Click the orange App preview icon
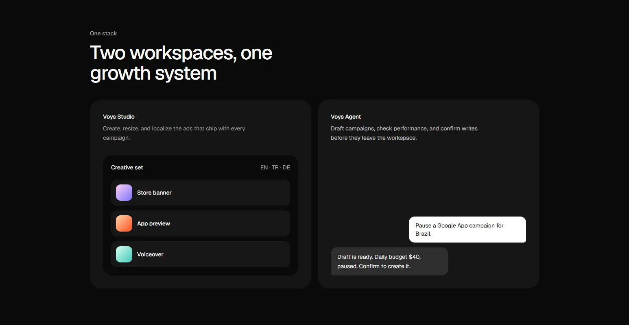This screenshot has width=629, height=325. (124, 223)
